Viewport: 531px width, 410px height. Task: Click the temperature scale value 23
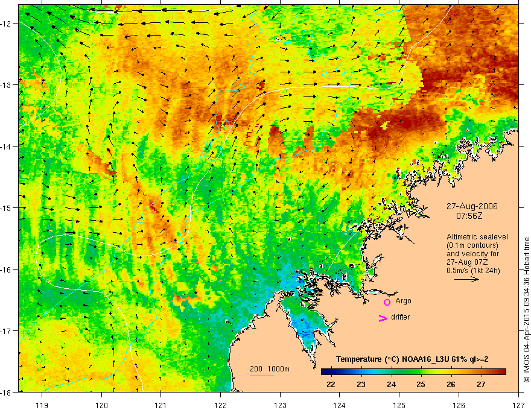pos(361,384)
